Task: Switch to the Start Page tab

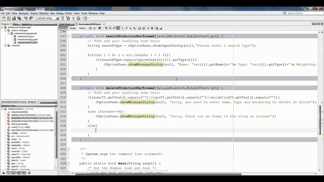Action: tap(65, 24)
